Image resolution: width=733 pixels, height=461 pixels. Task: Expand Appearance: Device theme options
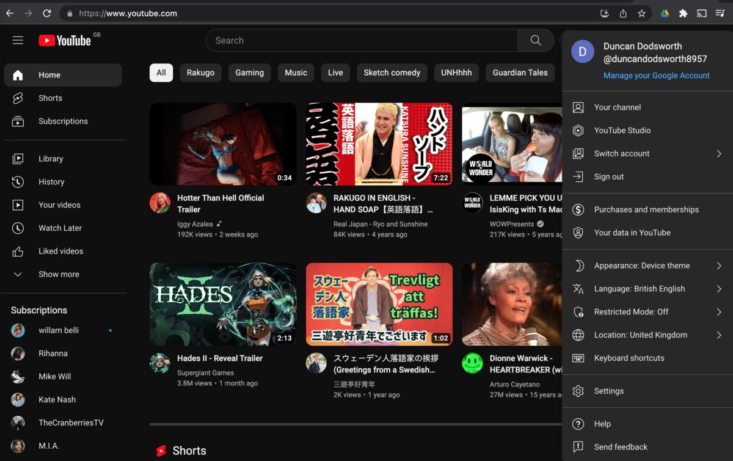(647, 266)
